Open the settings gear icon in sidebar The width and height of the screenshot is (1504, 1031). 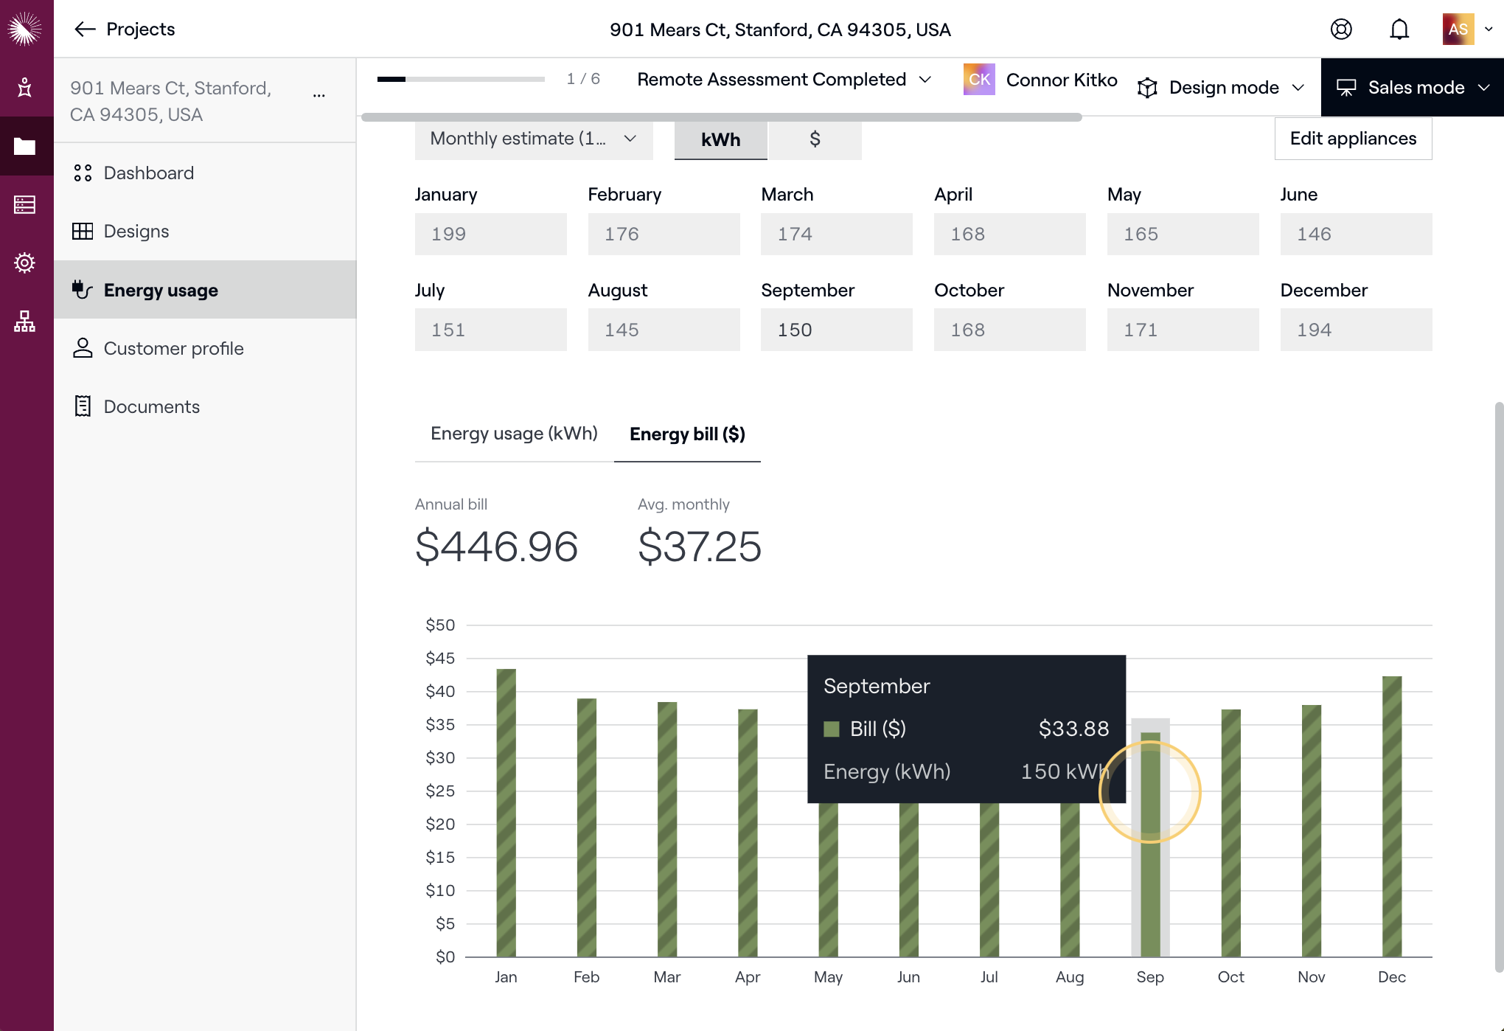tap(25, 263)
